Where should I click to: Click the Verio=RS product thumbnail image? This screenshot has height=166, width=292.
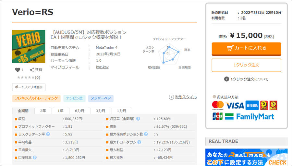29,46
